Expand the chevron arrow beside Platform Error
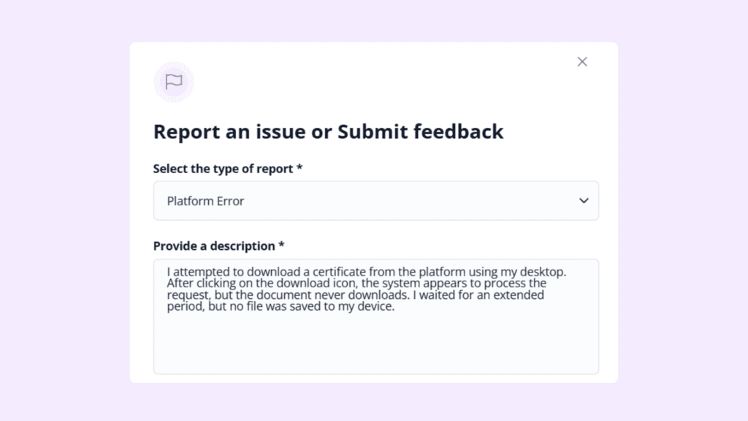This screenshot has width=748, height=421. coord(584,201)
